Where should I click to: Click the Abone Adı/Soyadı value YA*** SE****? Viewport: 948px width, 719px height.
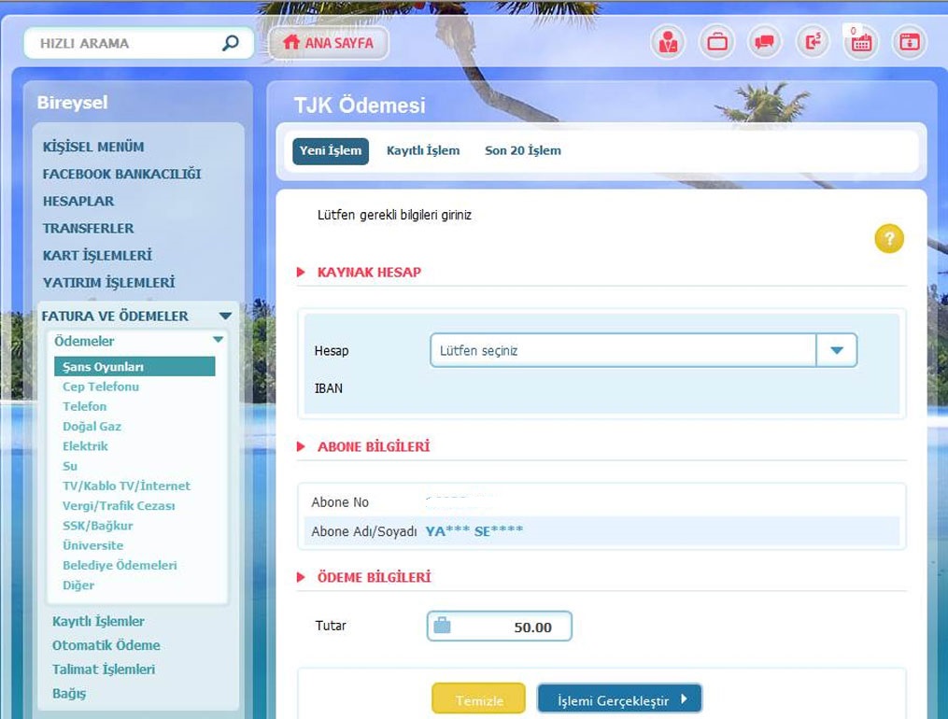point(474,531)
